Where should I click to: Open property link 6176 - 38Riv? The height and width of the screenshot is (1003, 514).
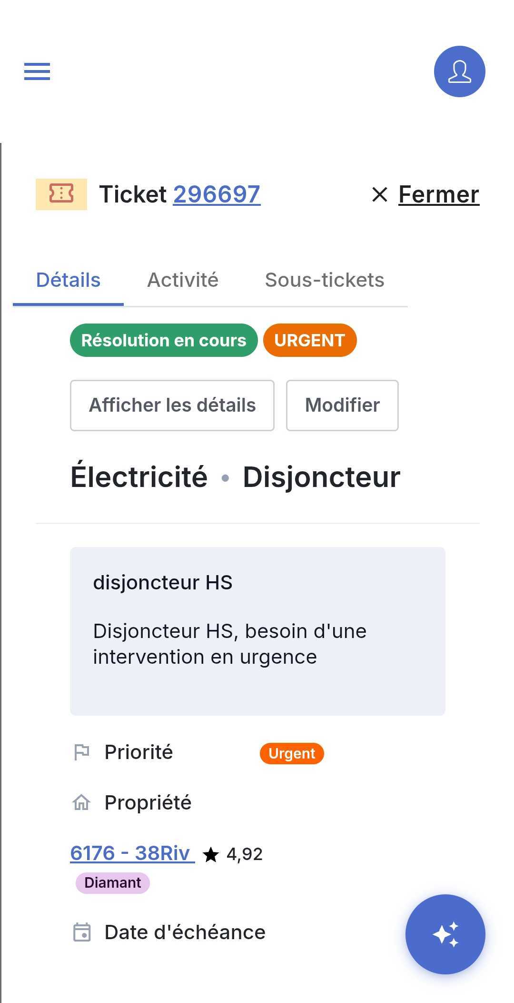132,853
